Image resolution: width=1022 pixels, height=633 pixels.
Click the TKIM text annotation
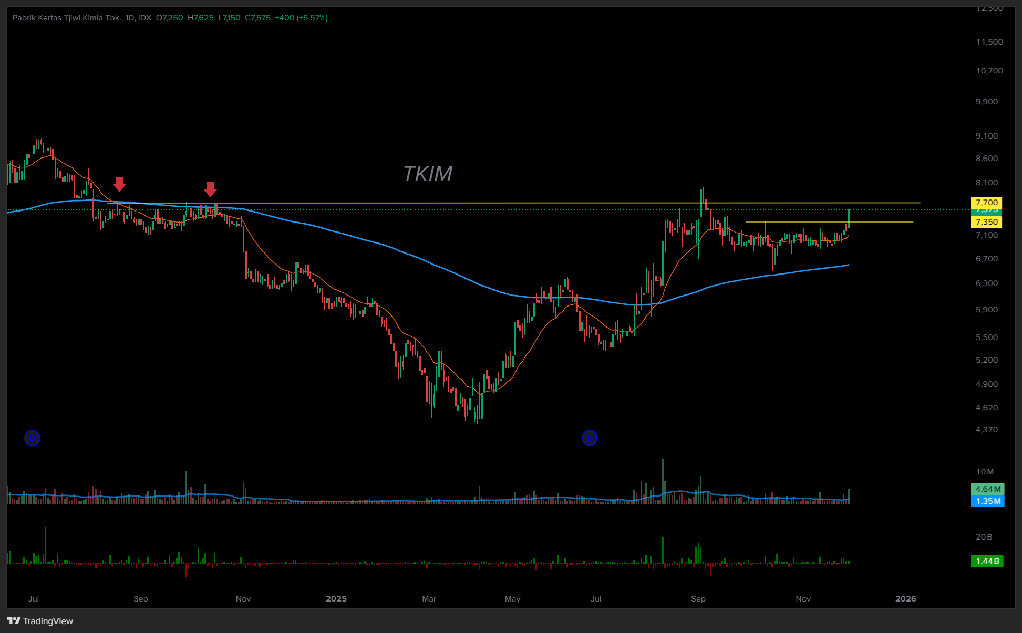427,174
